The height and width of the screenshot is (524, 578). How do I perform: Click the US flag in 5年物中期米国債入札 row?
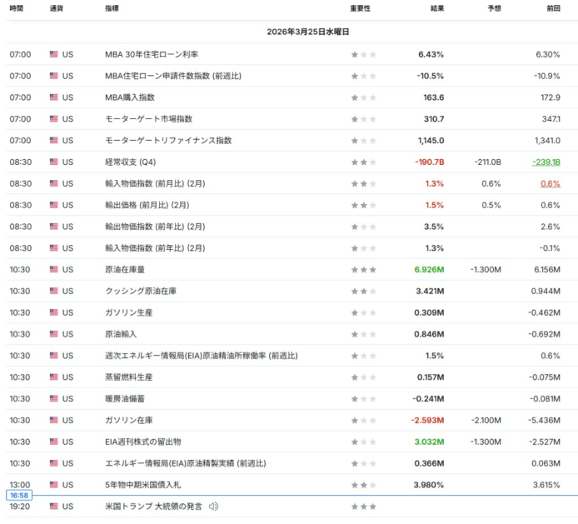tap(54, 485)
